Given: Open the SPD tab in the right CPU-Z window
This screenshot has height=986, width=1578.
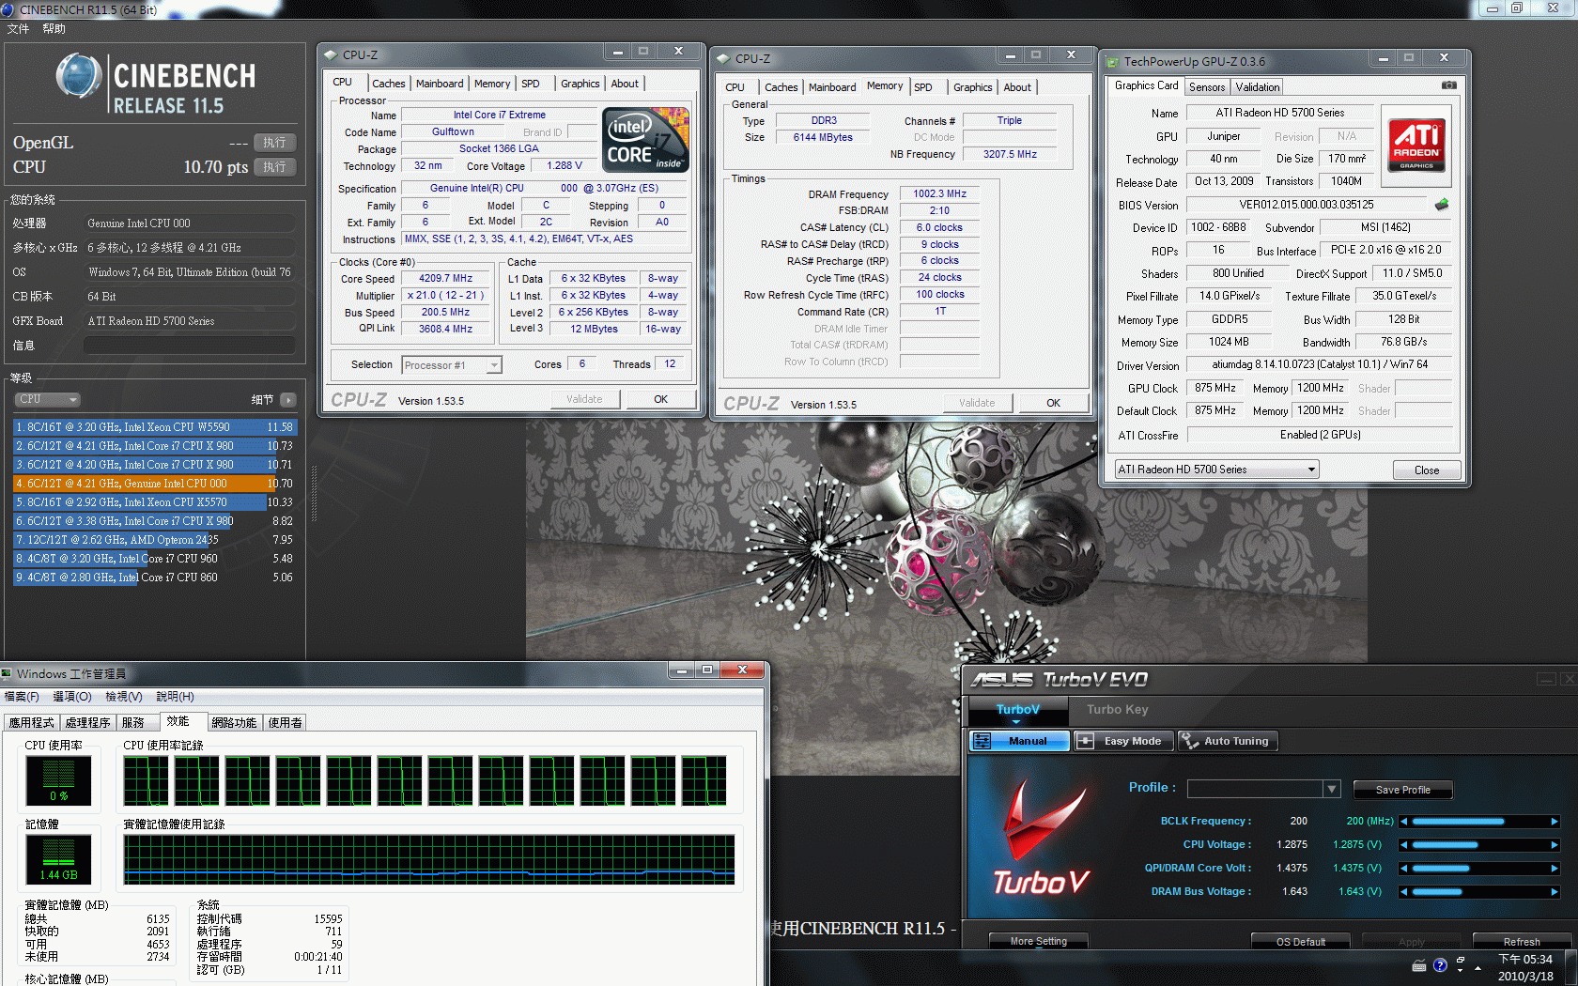Looking at the screenshot, I should click(923, 87).
